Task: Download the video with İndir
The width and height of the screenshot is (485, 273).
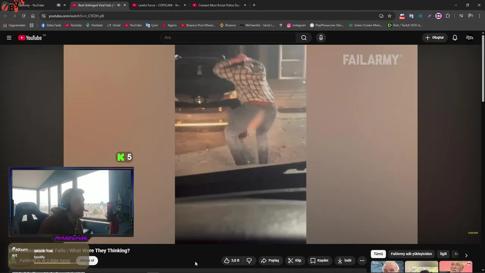Action: [x=345, y=260]
